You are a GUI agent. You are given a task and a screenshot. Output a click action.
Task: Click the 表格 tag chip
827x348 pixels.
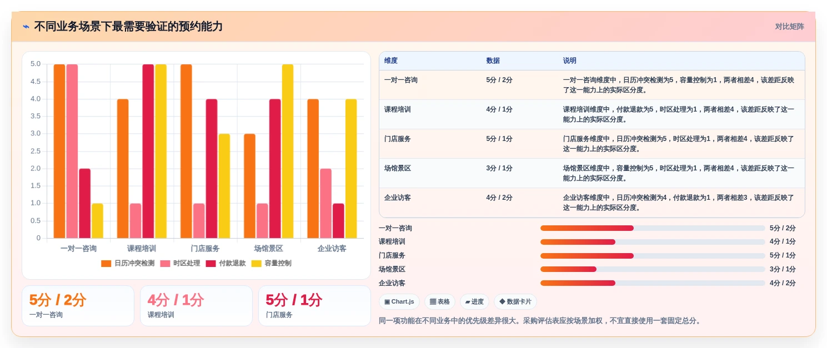pyautogui.click(x=439, y=302)
